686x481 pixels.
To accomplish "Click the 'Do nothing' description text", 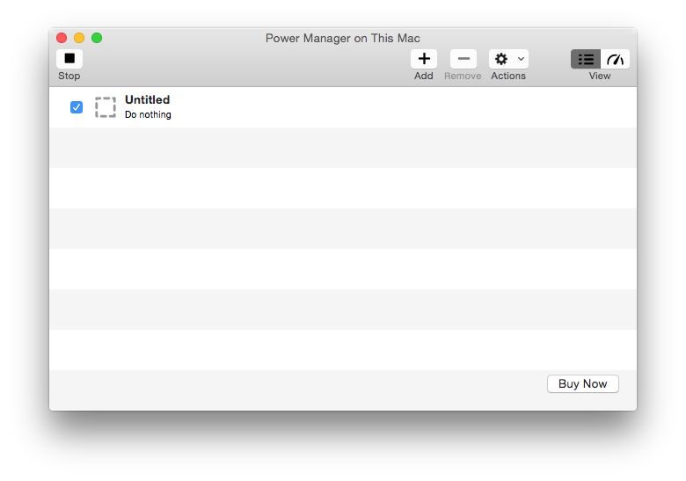I will click(x=148, y=114).
